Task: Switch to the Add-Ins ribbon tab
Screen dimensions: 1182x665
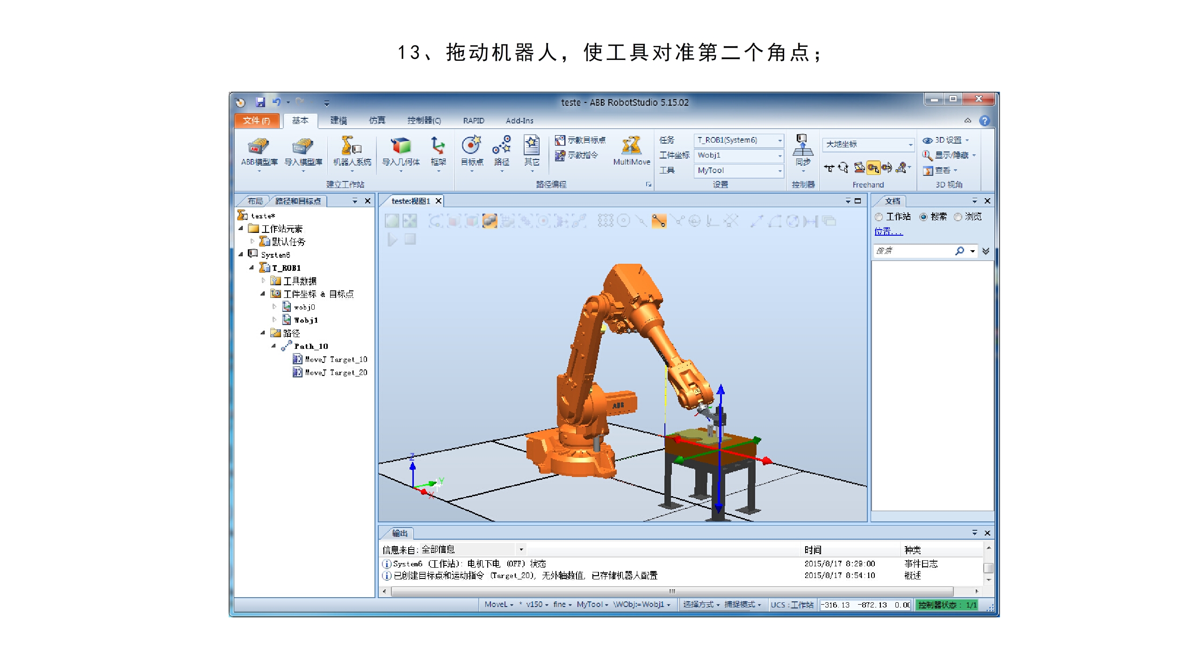Action: point(519,121)
